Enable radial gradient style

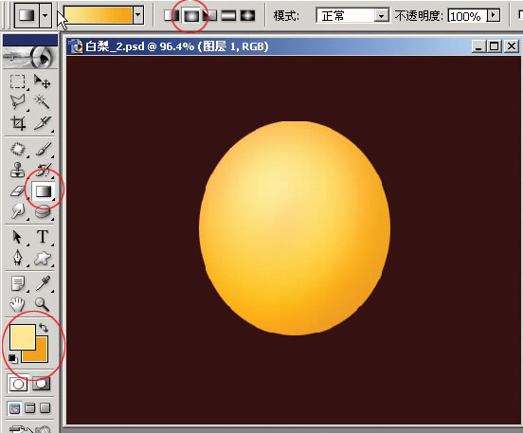click(191, 15)
